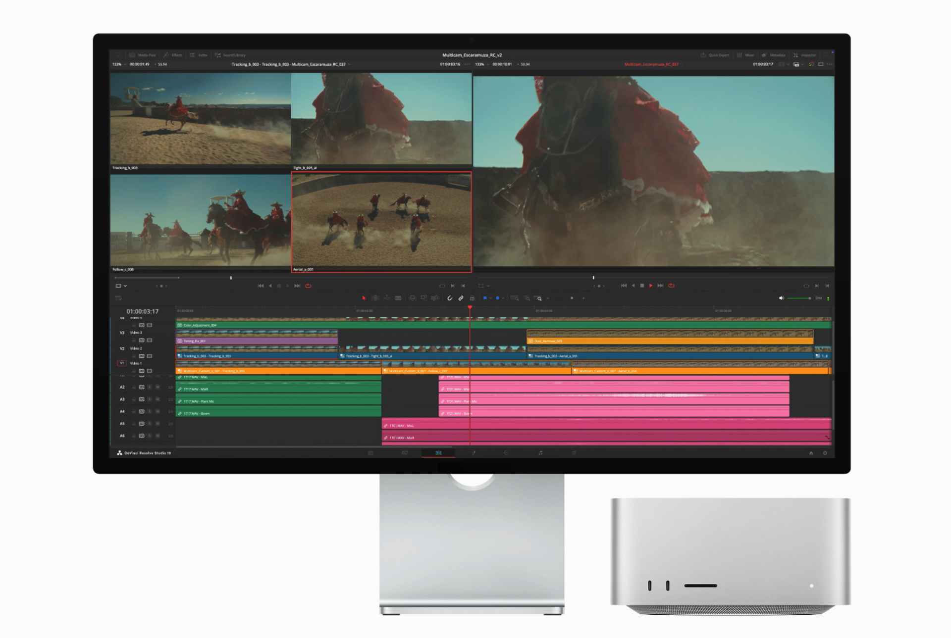Enable loop playback in source viewer
The height and width of the screenshot is (638, 951).
308,286
